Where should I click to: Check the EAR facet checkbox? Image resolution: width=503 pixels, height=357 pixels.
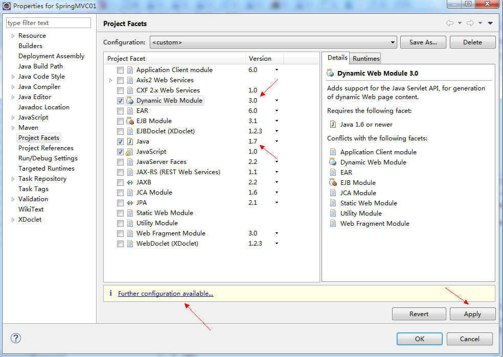[120, 111]
